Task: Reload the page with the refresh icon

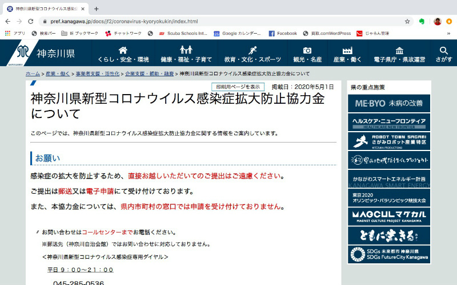Action: click(31, 22)
